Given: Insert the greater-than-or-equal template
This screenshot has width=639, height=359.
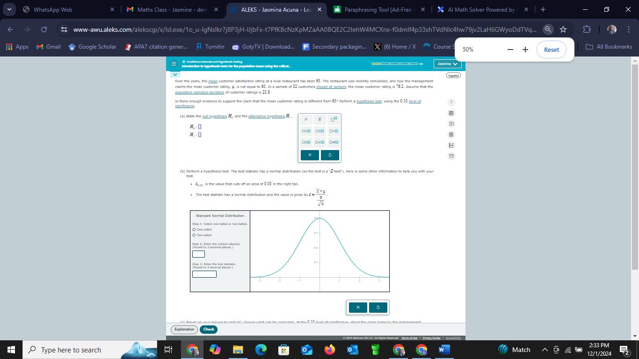Looking at the screenshot, I should point(306,142).
